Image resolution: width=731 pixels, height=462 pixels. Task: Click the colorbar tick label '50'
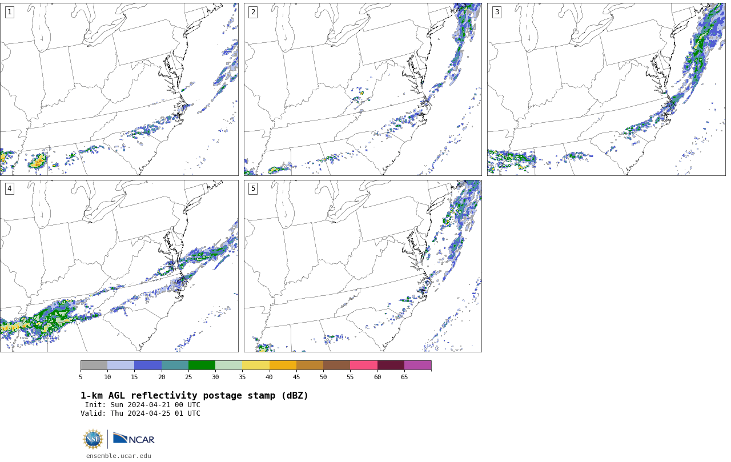(x=323, y=377)
